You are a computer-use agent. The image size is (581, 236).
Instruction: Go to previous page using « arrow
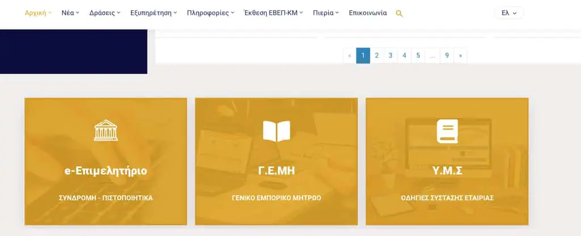350,56
